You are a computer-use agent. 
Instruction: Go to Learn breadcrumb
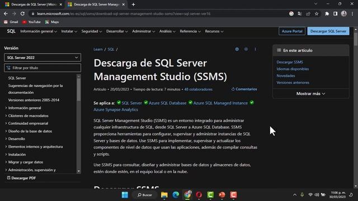click(98, 49)
